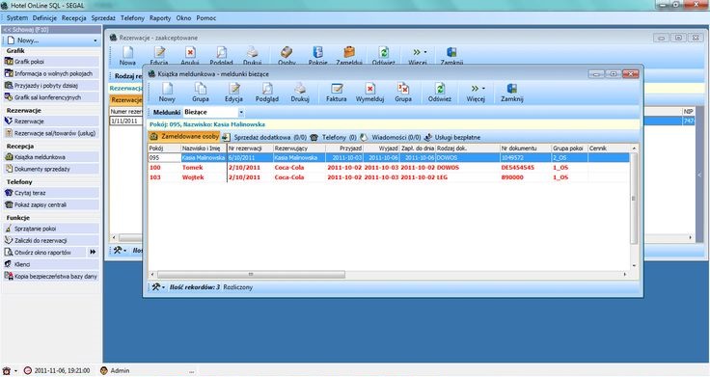Click Schowaj (F10) to hide sidebar
The width and height of the screenshot is (710, 377).
point(51,30)
